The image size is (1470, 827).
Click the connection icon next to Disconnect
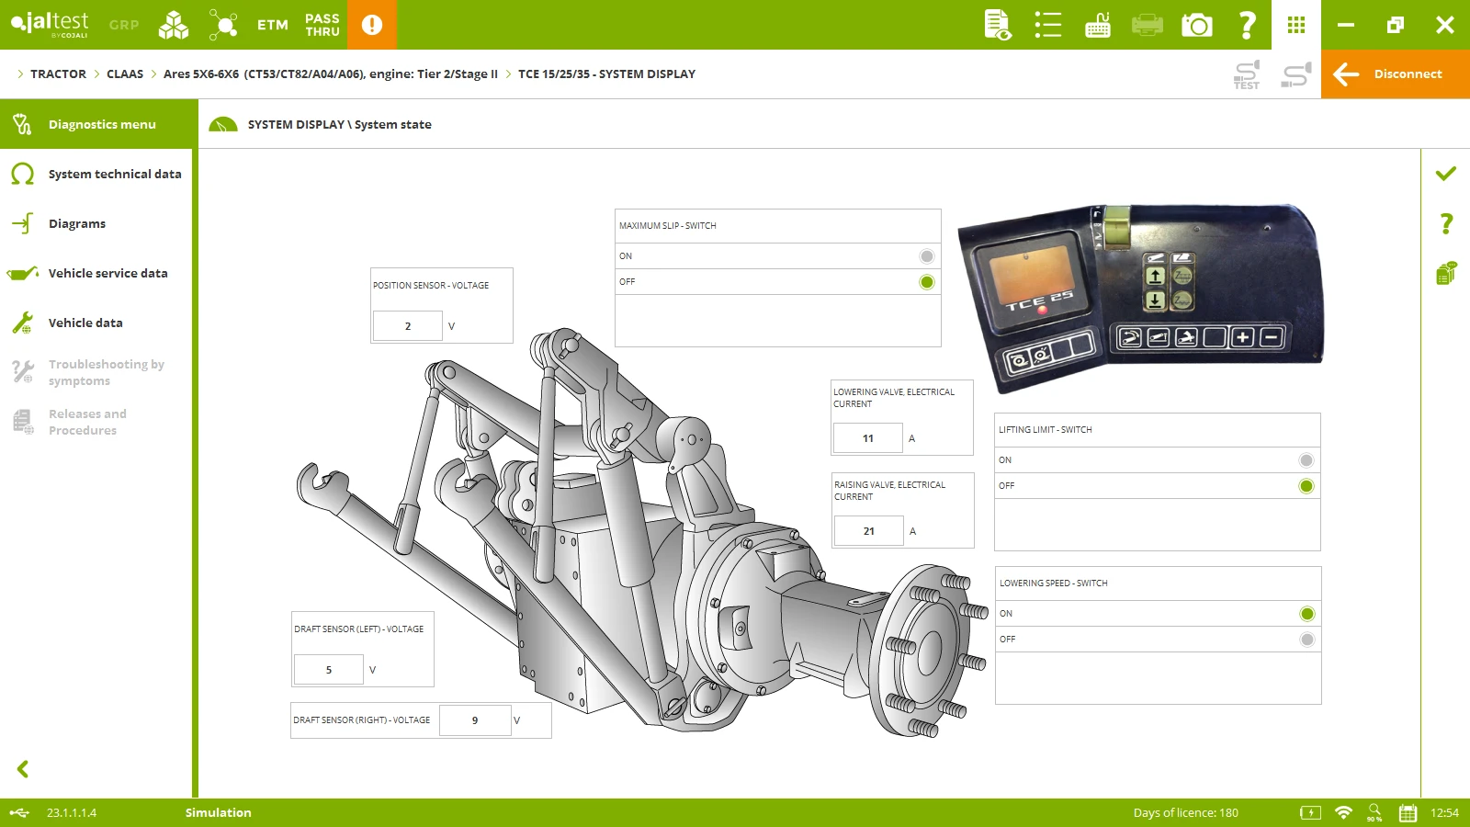click(x=1296, y=74)
